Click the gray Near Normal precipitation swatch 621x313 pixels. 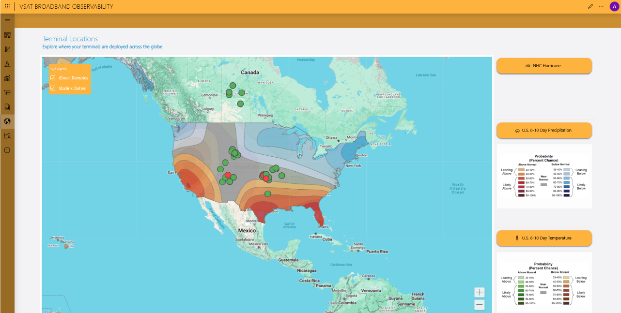click(543, 185)
